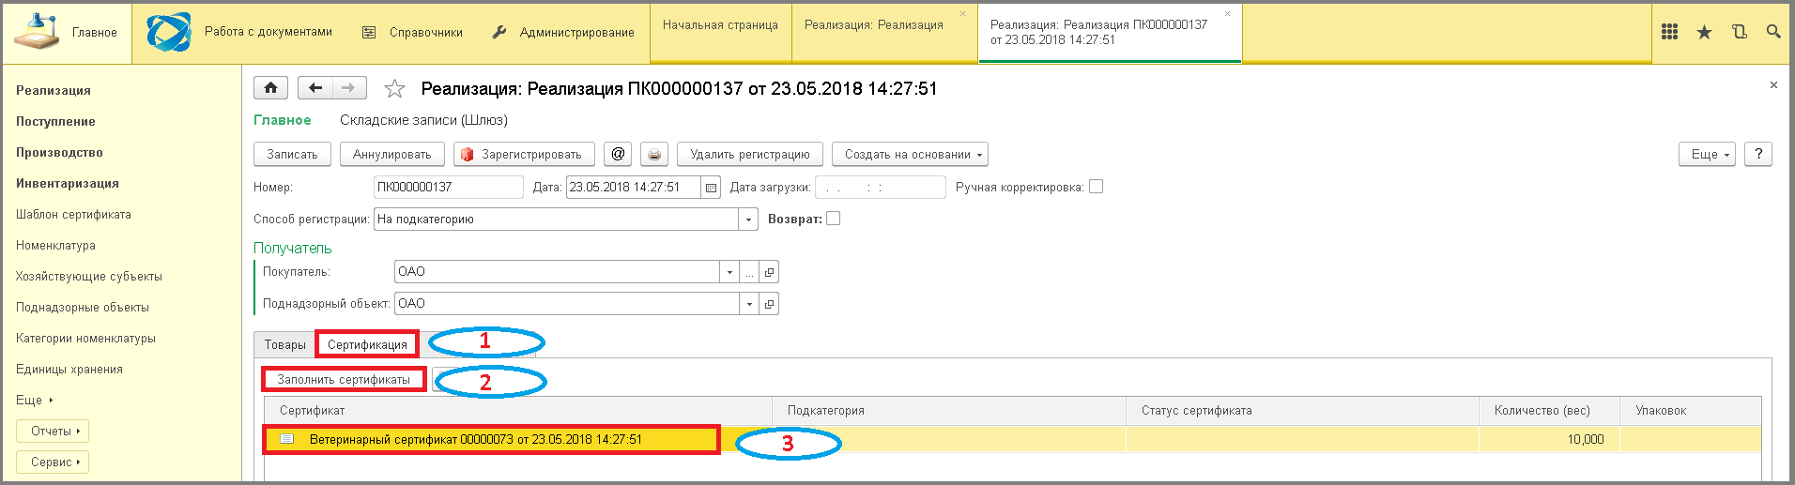1795x485 pixels.
Task: Toggle Возврат checkbox
Action: tap(833, 219)
